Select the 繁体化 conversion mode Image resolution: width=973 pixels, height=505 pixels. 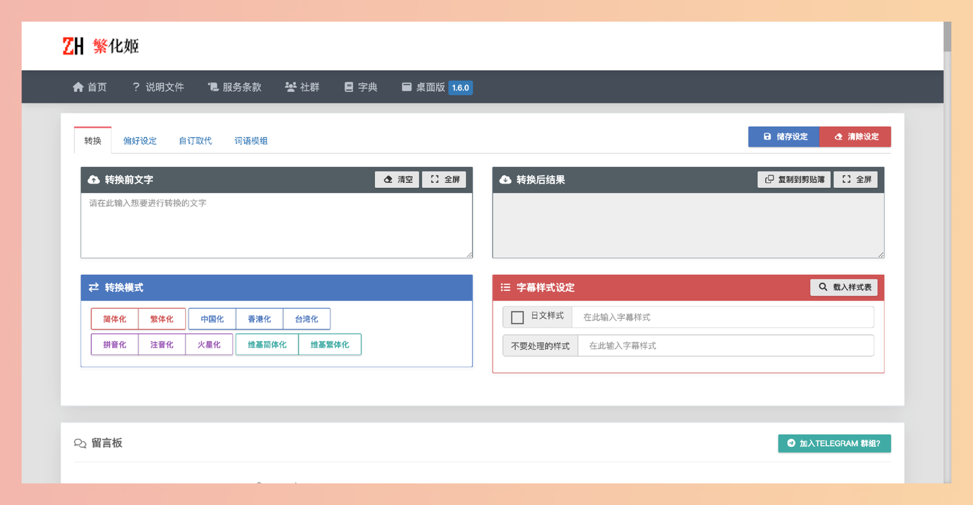(x=162, y=319)
